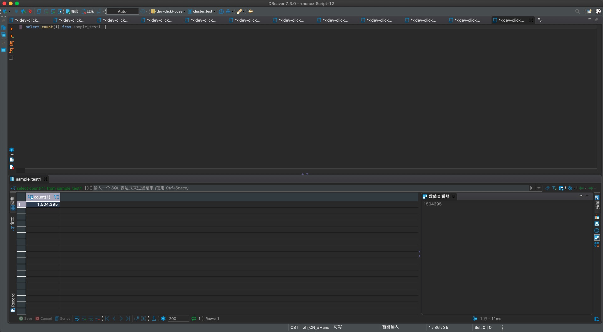Click the delete row icon
This screenshot has height=332, width=603.
coord(98,318)
